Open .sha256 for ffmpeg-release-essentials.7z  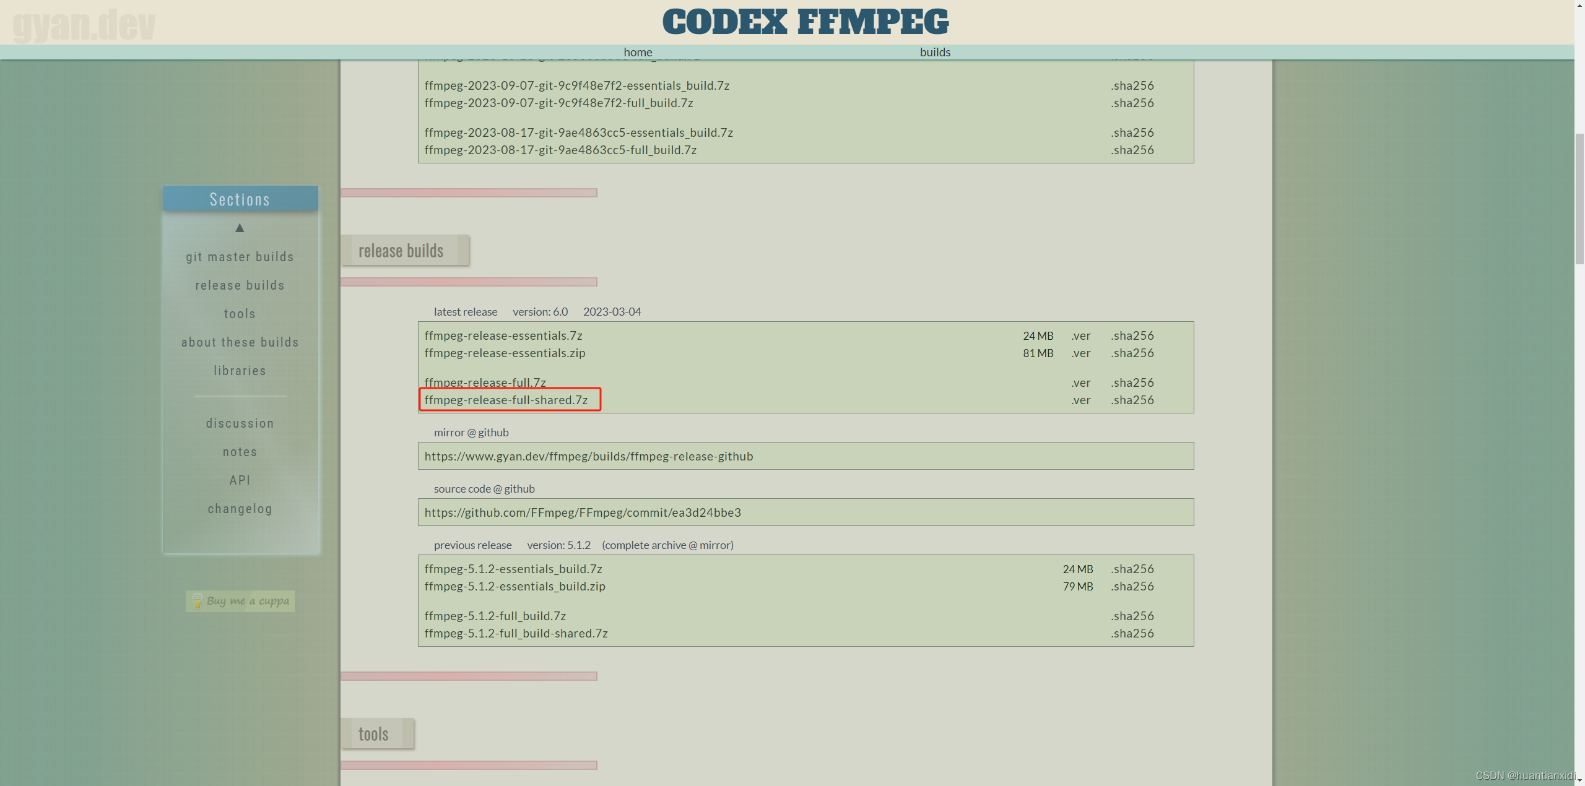(x=1132, y=335)
